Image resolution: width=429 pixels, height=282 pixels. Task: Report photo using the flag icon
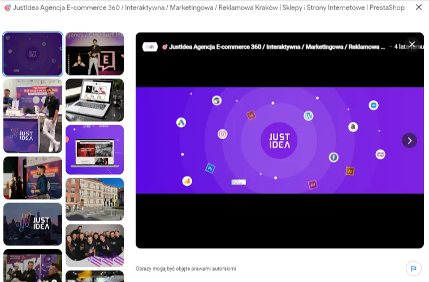pyautogui.click(x=413, y=268)
